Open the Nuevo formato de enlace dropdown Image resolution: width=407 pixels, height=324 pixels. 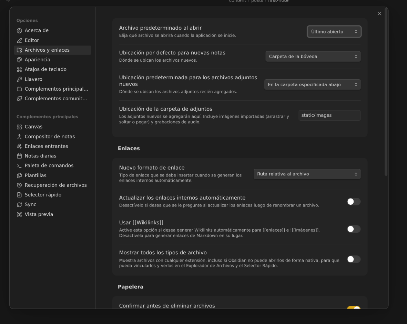click(x=307, y=174)
